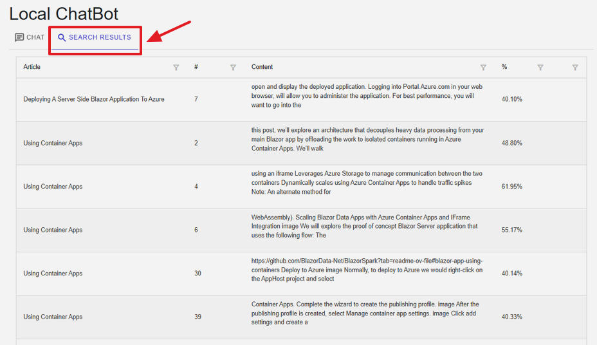Viewport: 597px width, 345px height.
Task: Click the chunk number 4 cell
Action: (x=196, y=187)
